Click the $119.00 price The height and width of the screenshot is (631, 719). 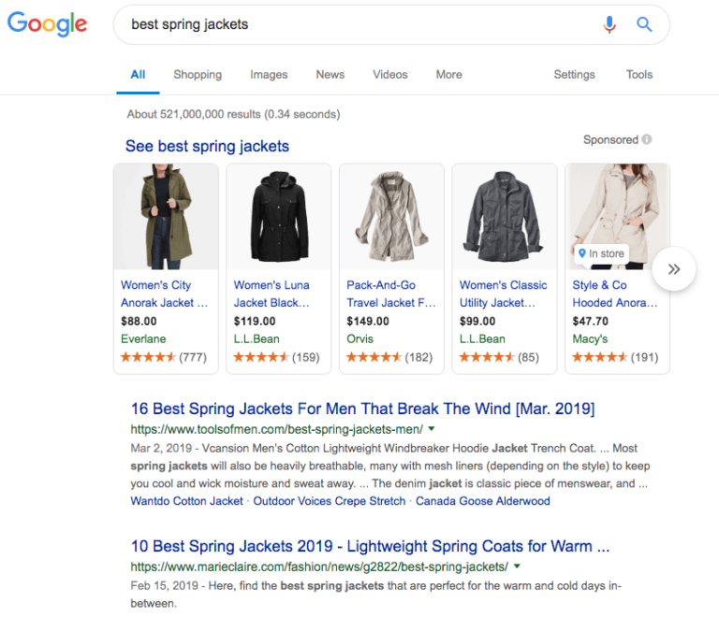(x=255, y=321)
